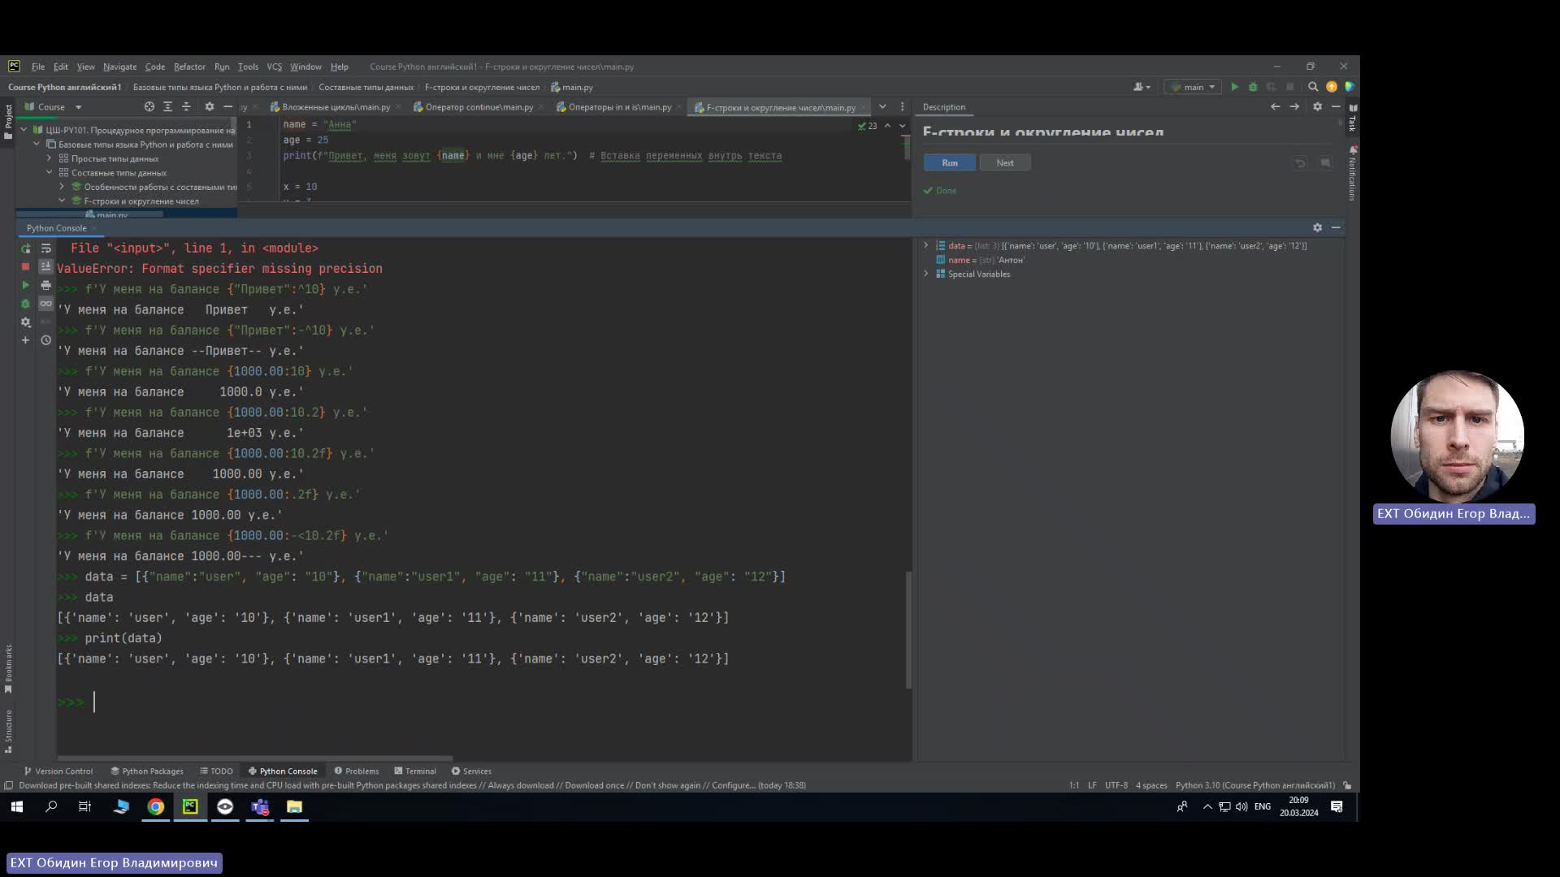Expand Special Variables node
Viewport: 1560px width, 877px height.
click(x=926, y=274)
